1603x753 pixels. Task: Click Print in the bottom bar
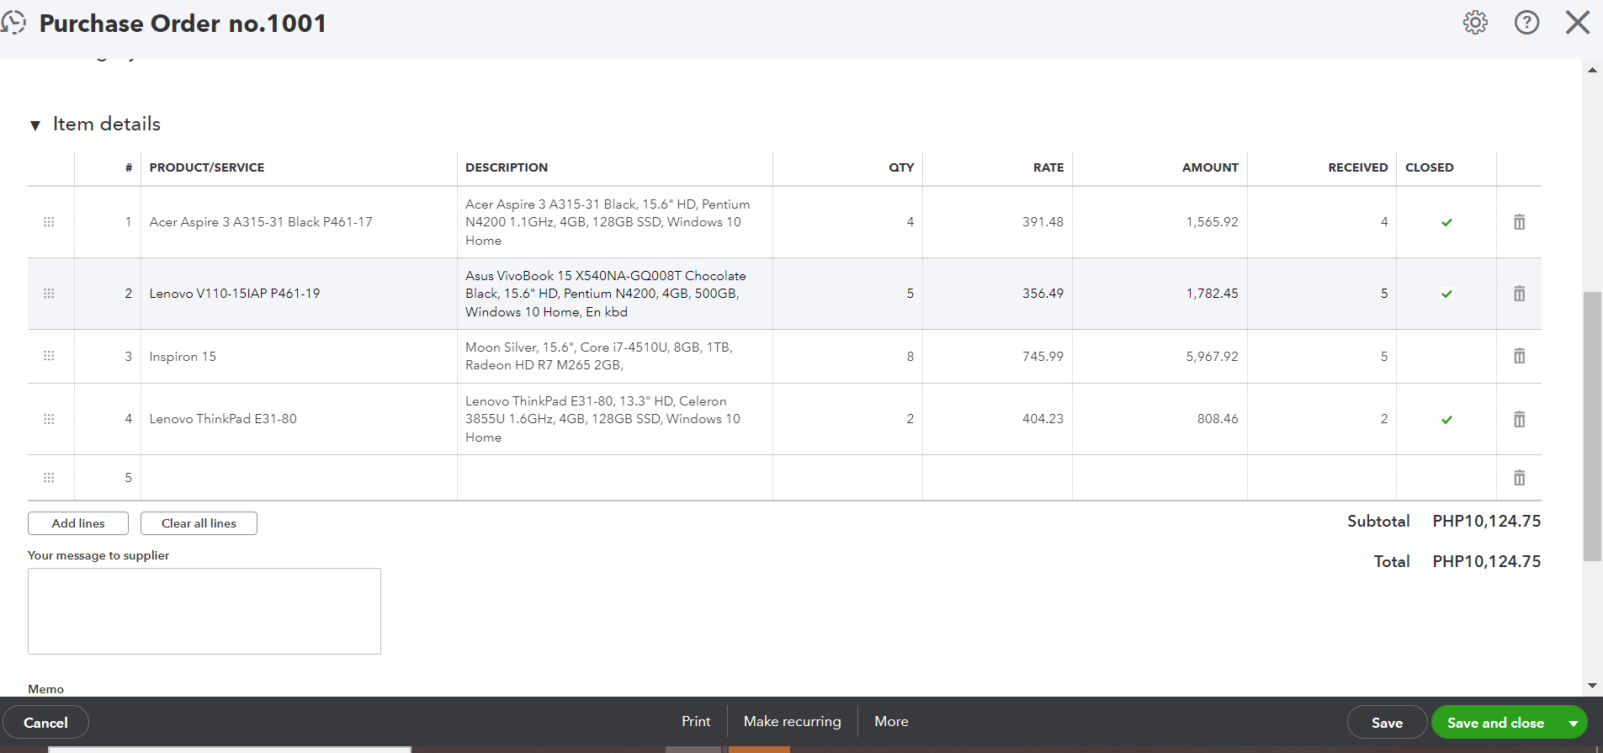(696, 722)
